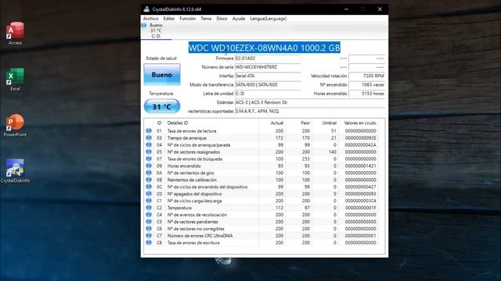Click status icon for Nº de sectores no corregibles
Viewport: 501px width, 281px height.
[149, 229]
